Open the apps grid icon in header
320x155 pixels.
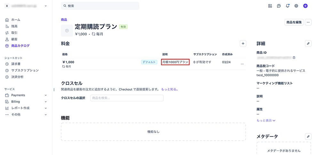tap(270, 6)
